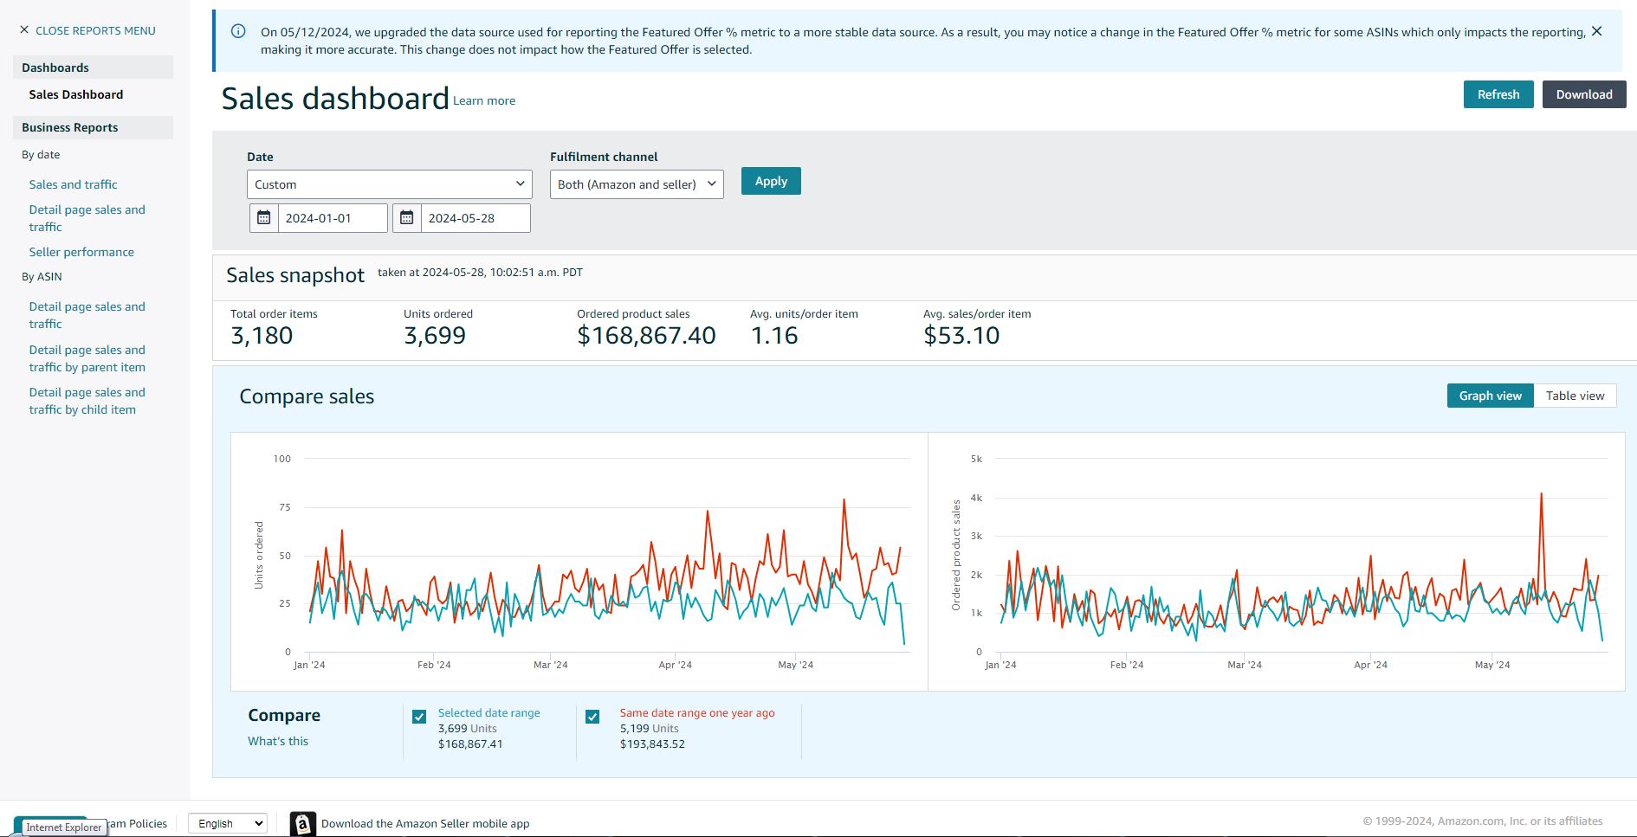Open Detail page sales by parent item
The height and width of the screenshot is (837, 1637).
point(87,358)
